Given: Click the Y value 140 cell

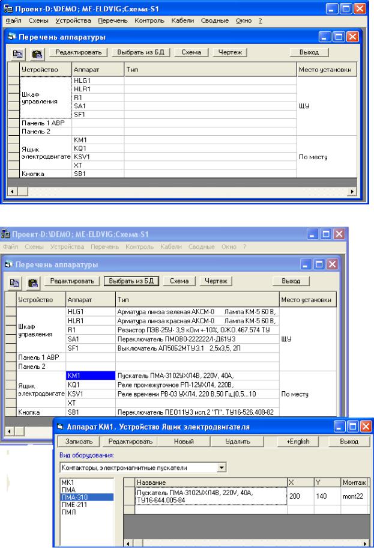Looking at the screenshot, I should point(327,496).
